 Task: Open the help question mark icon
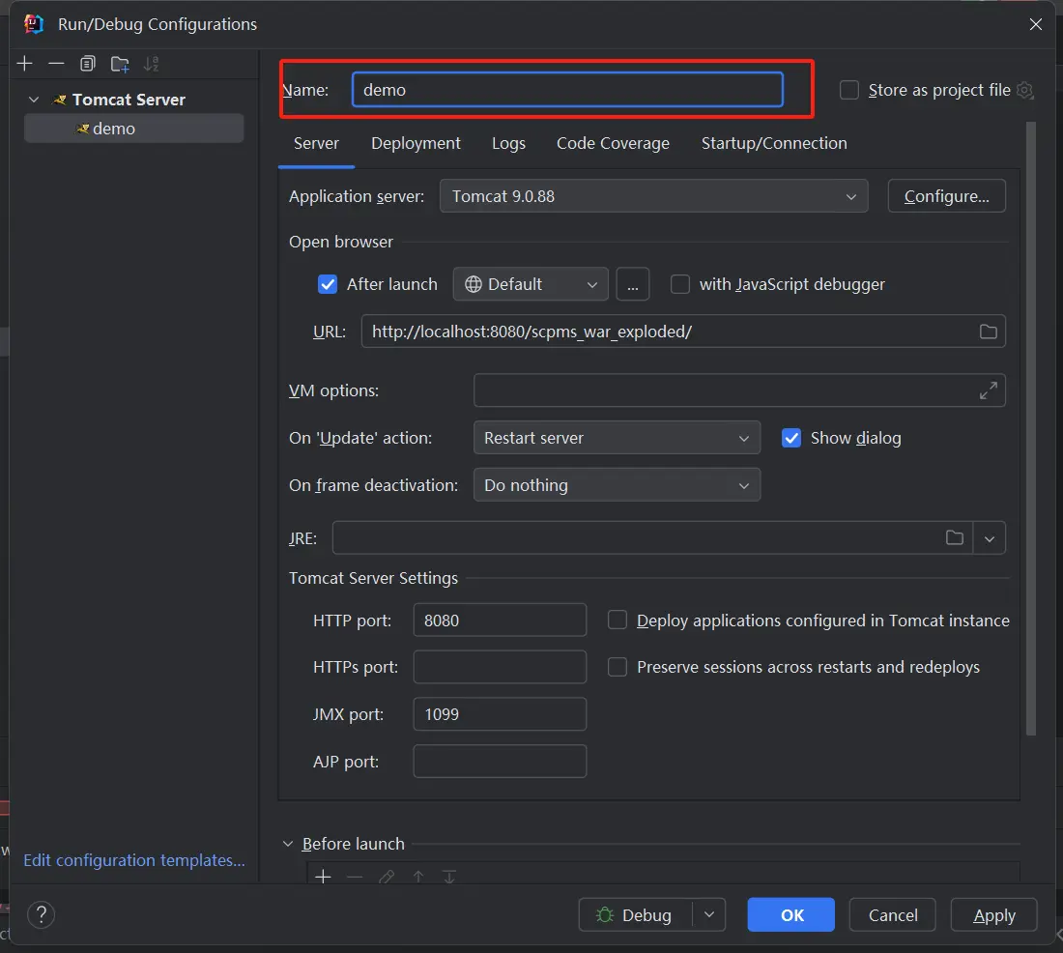click(41, 914)
